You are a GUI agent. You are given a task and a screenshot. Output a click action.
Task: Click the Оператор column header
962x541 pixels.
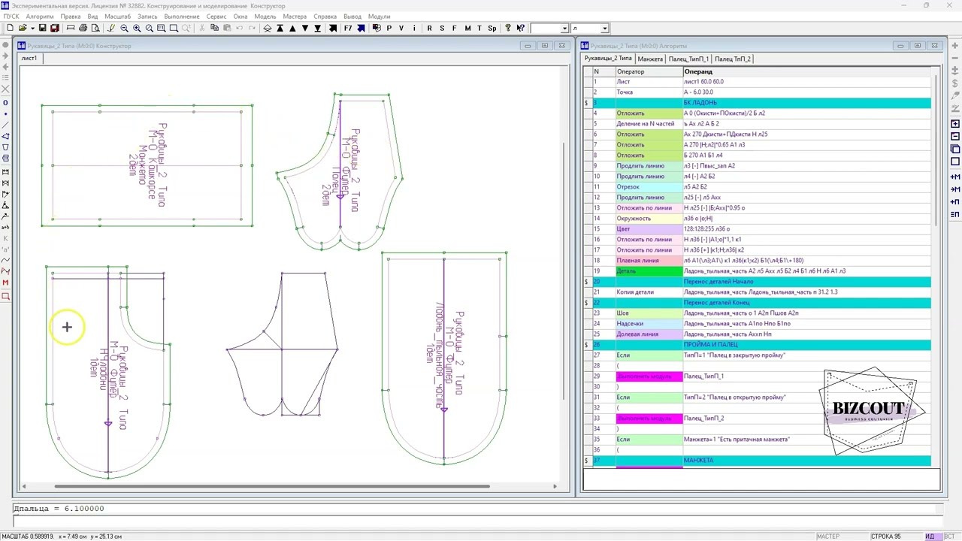[x=649, y=71]
